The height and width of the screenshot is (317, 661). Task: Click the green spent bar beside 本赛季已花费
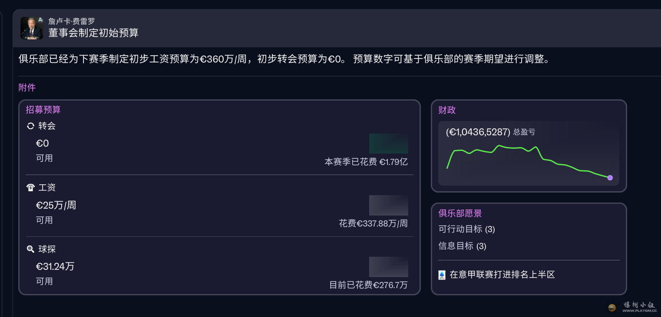click(388, 143)
